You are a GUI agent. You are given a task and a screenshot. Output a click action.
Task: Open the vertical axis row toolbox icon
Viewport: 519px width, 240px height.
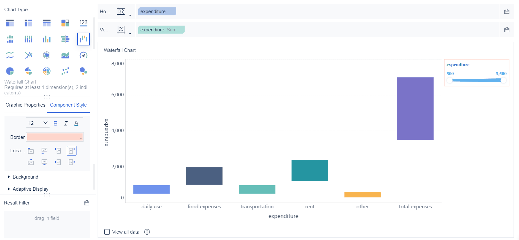507,30
